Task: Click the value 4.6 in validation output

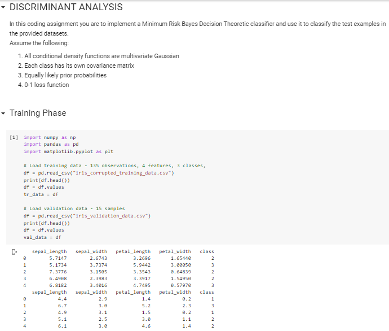Action: tap(146, 326)
